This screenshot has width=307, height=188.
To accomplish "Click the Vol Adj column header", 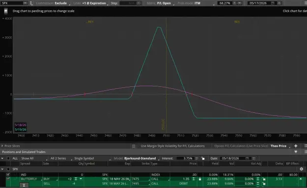I will coord(256,163).
